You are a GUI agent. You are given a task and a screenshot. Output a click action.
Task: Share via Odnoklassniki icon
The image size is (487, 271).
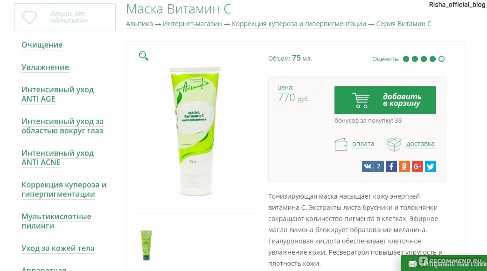[404, 167]
